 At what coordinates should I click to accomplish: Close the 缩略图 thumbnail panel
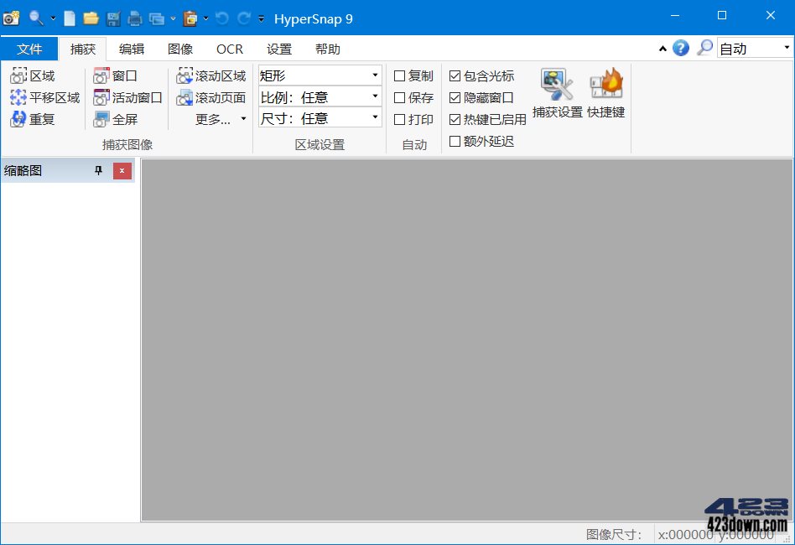122,171
